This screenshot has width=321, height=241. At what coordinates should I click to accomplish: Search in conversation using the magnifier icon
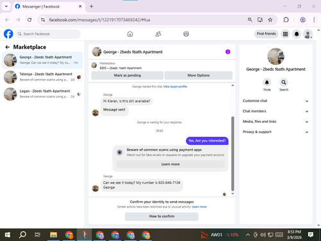coord(284,82)
